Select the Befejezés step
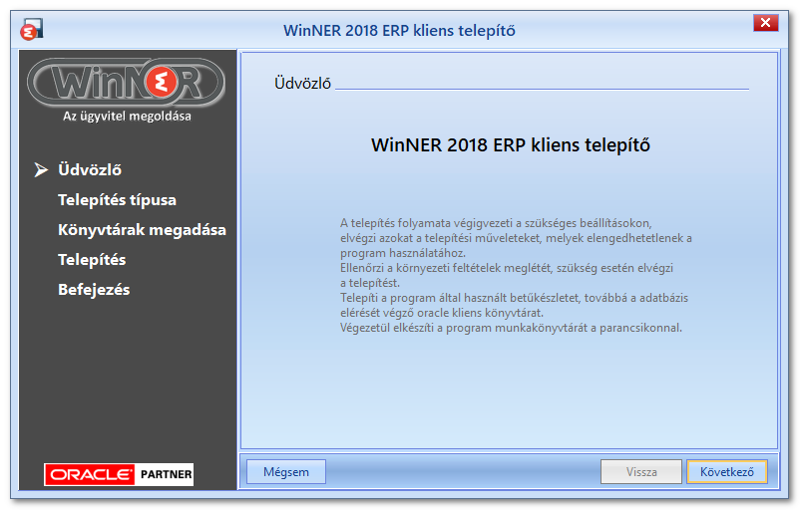The image size is (800, 510). tap(94, 290)
